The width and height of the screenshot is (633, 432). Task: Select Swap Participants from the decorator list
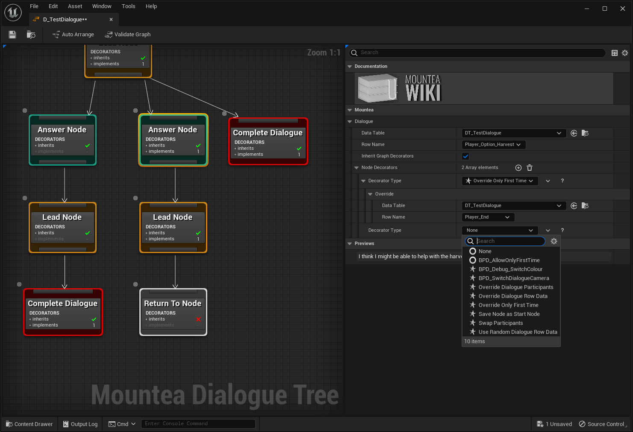(x=501, y=323)
